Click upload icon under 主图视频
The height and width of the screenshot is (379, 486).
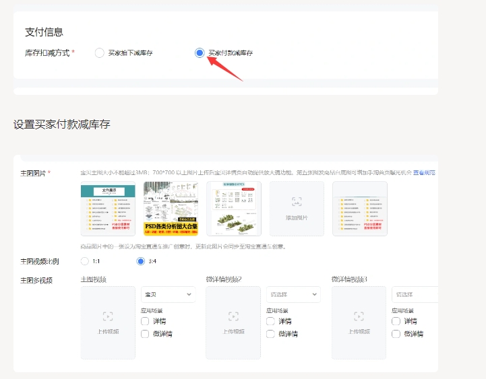[x=108, y=316]
